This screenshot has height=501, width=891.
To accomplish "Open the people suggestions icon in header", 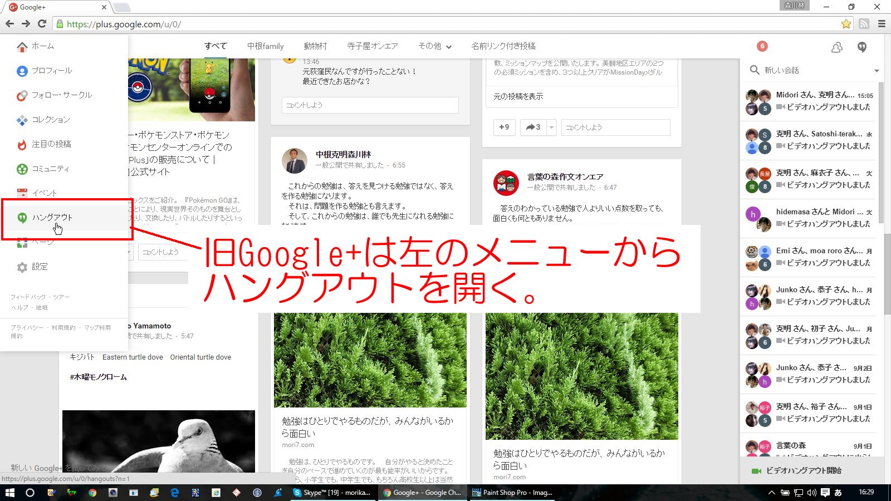I will coord(836,47).
